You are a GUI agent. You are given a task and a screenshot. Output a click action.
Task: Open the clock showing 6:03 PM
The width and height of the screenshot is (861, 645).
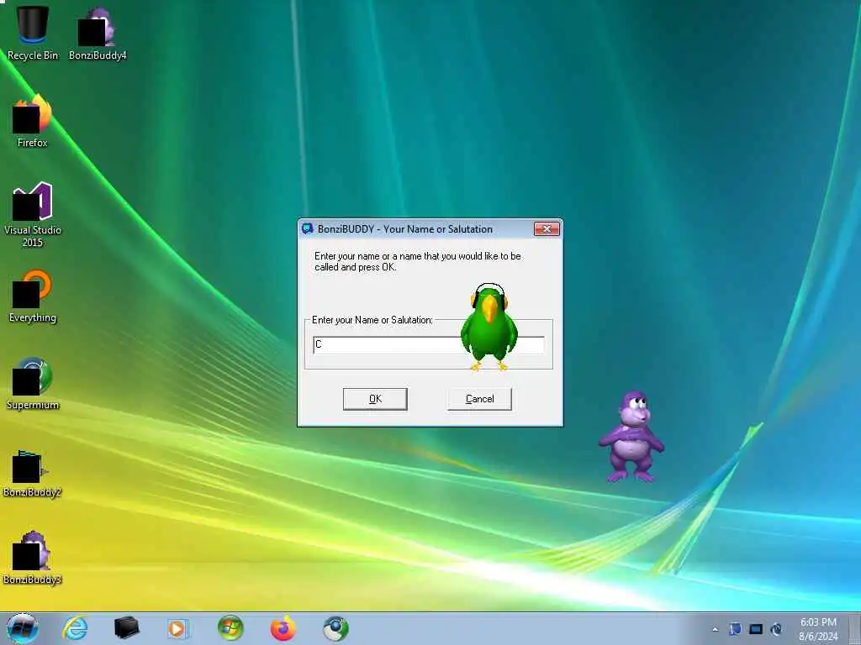point(818,629)
